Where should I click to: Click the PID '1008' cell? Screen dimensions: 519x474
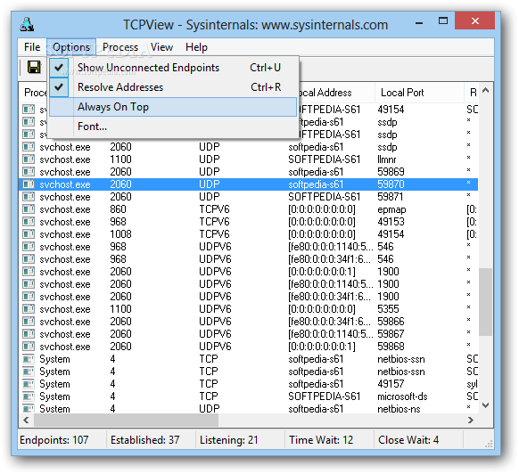coord(120,234)
